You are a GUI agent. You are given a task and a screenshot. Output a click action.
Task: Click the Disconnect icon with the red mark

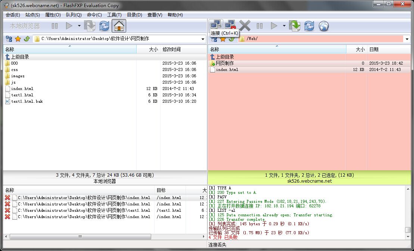click(230, 25)
